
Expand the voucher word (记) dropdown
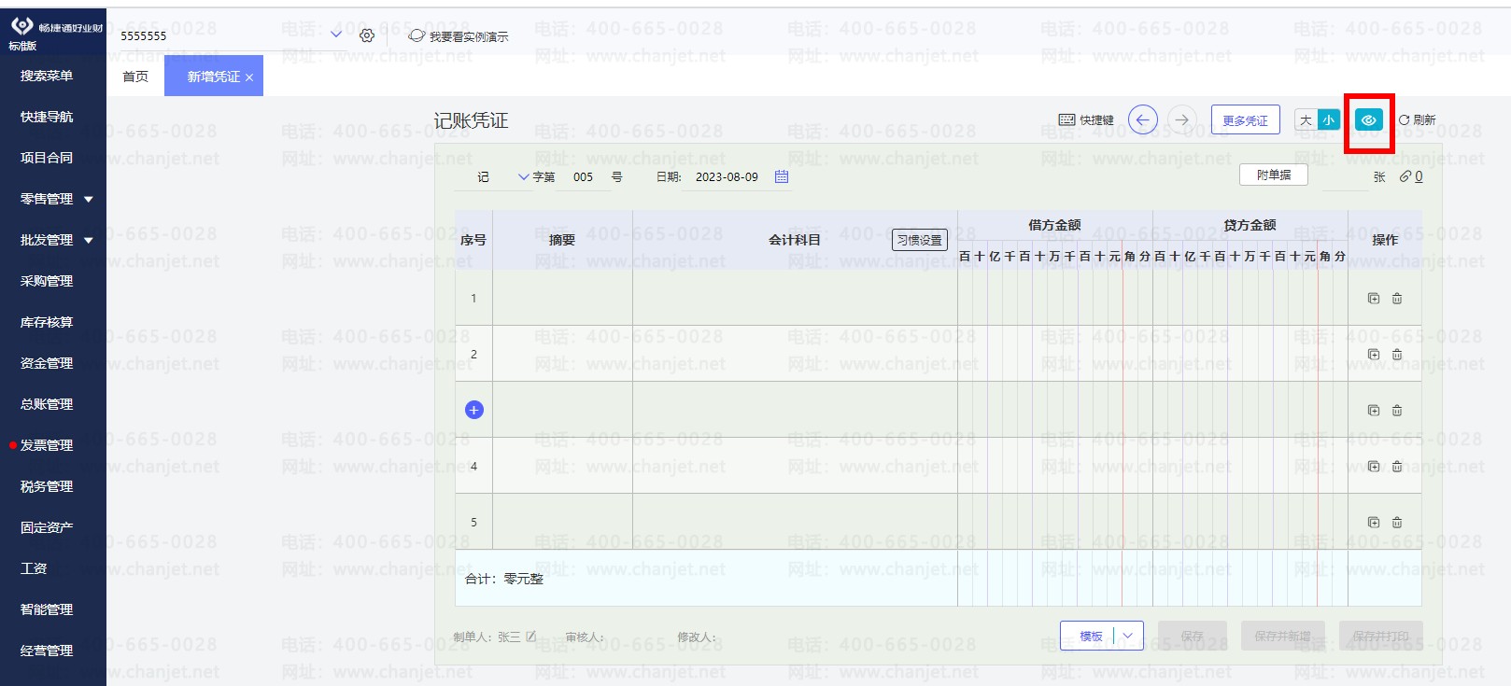coord(523,176)
